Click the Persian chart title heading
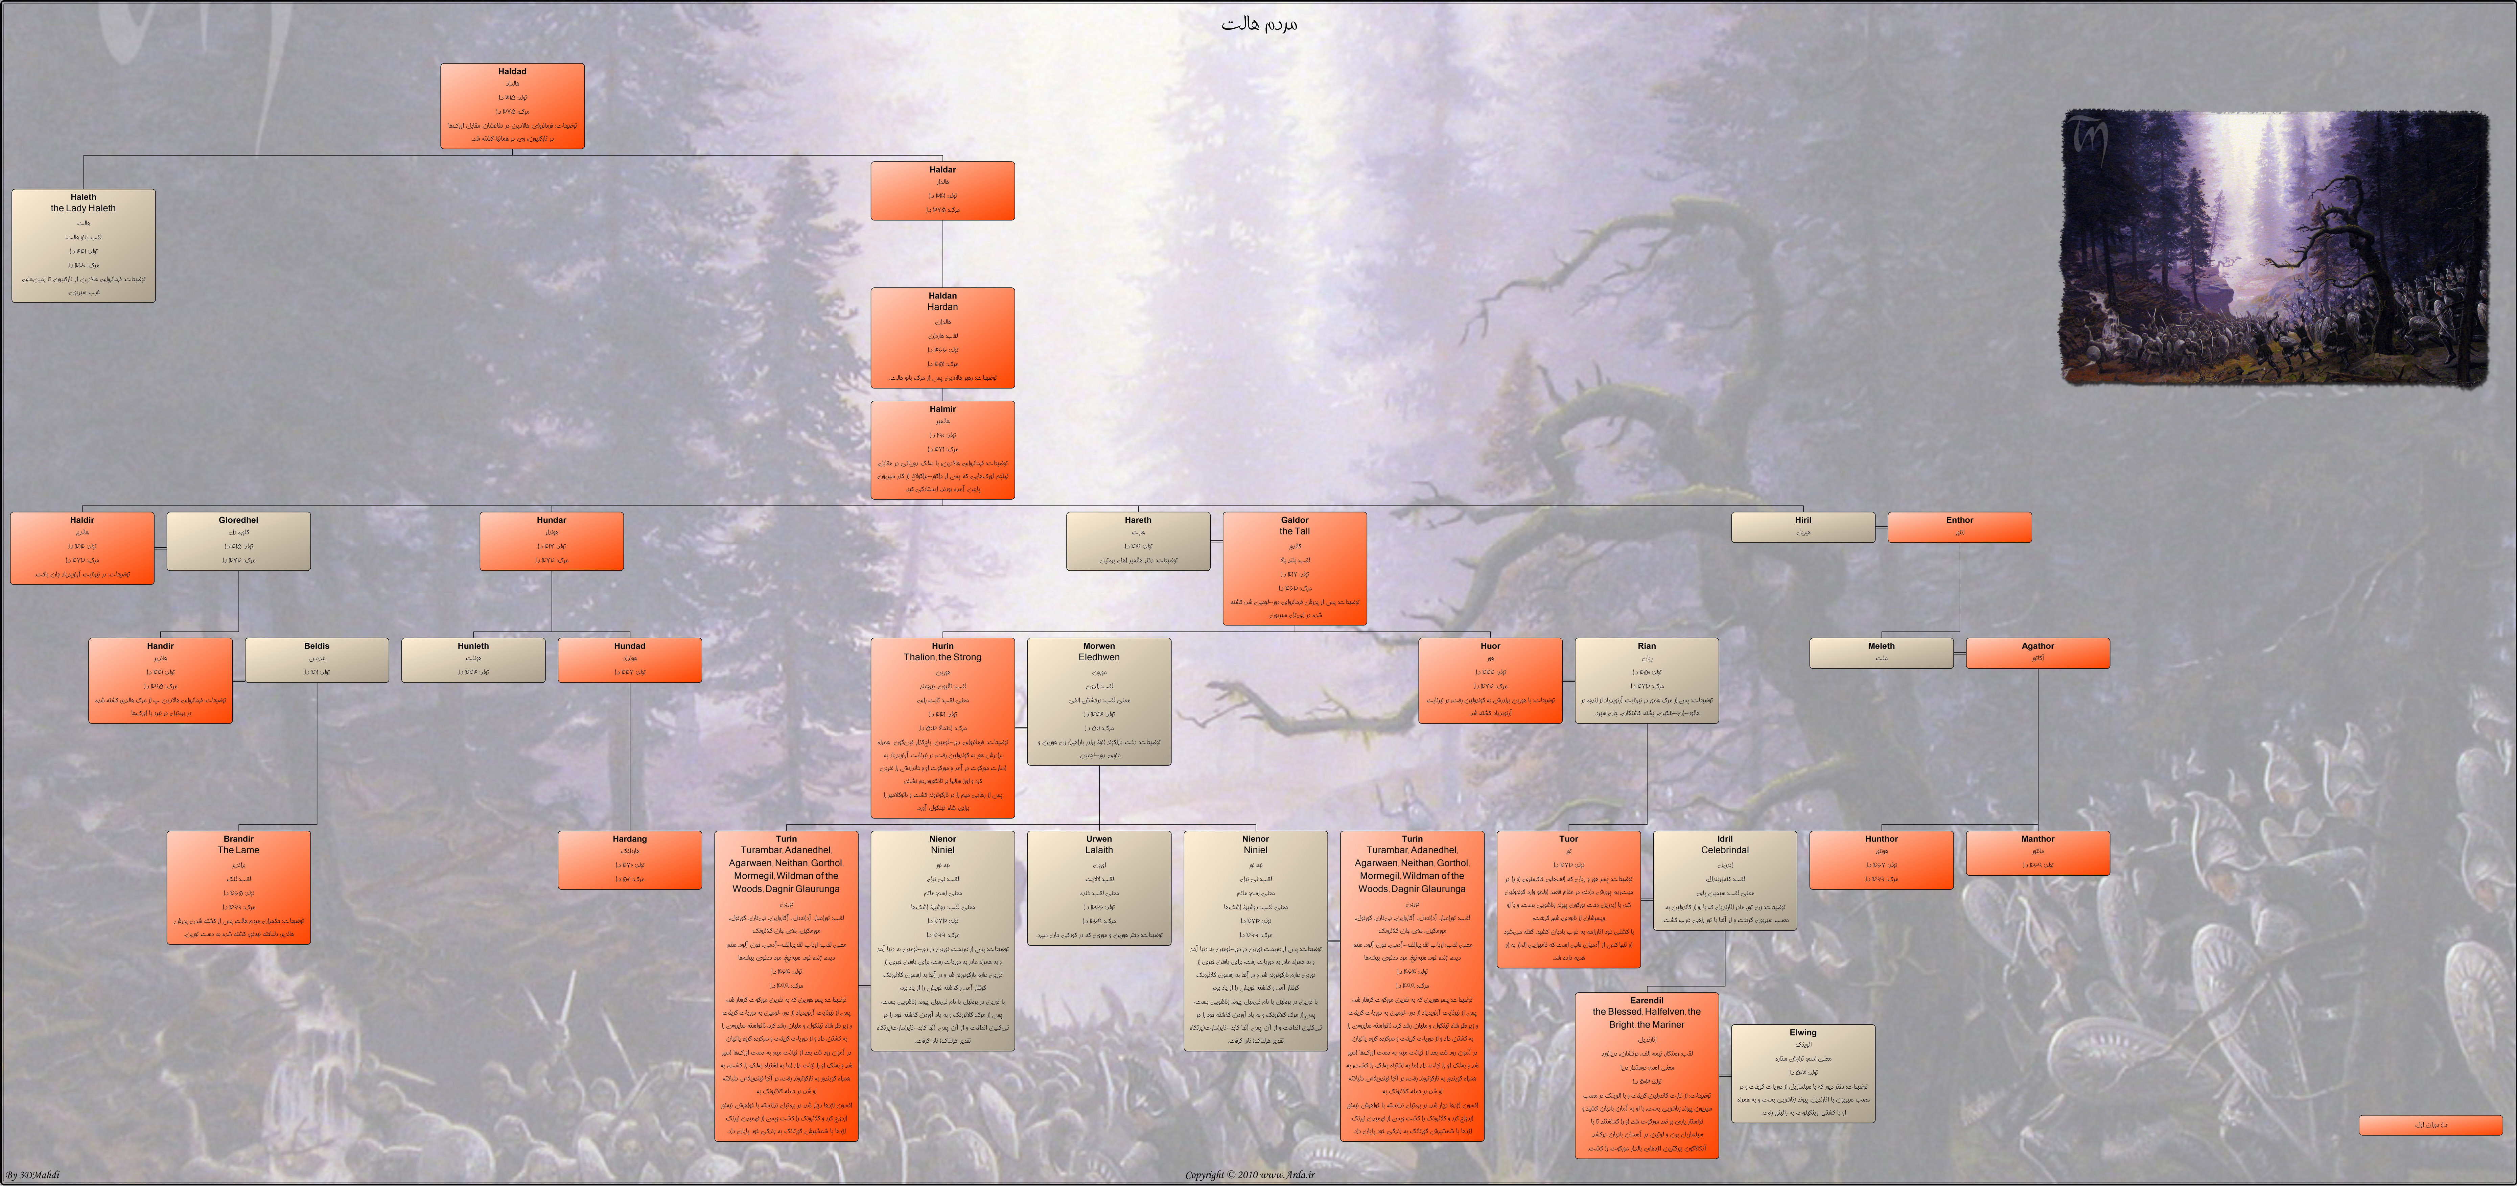 pos(1259,23)
